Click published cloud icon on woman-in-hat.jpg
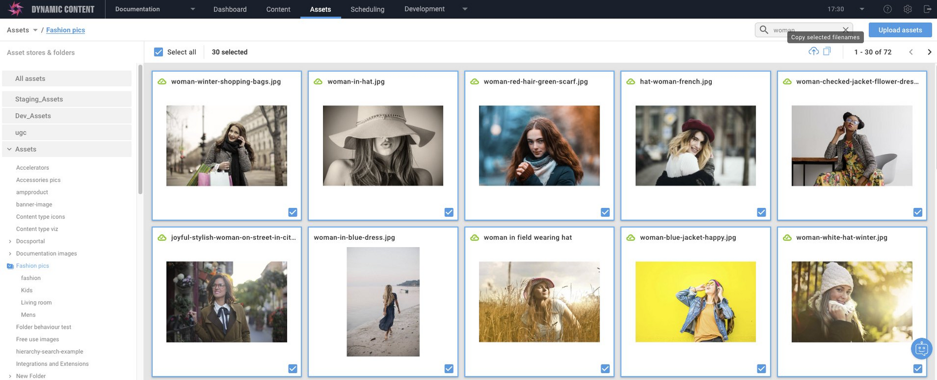The width and height of the screenshot is (937, 380). (318, 82)
